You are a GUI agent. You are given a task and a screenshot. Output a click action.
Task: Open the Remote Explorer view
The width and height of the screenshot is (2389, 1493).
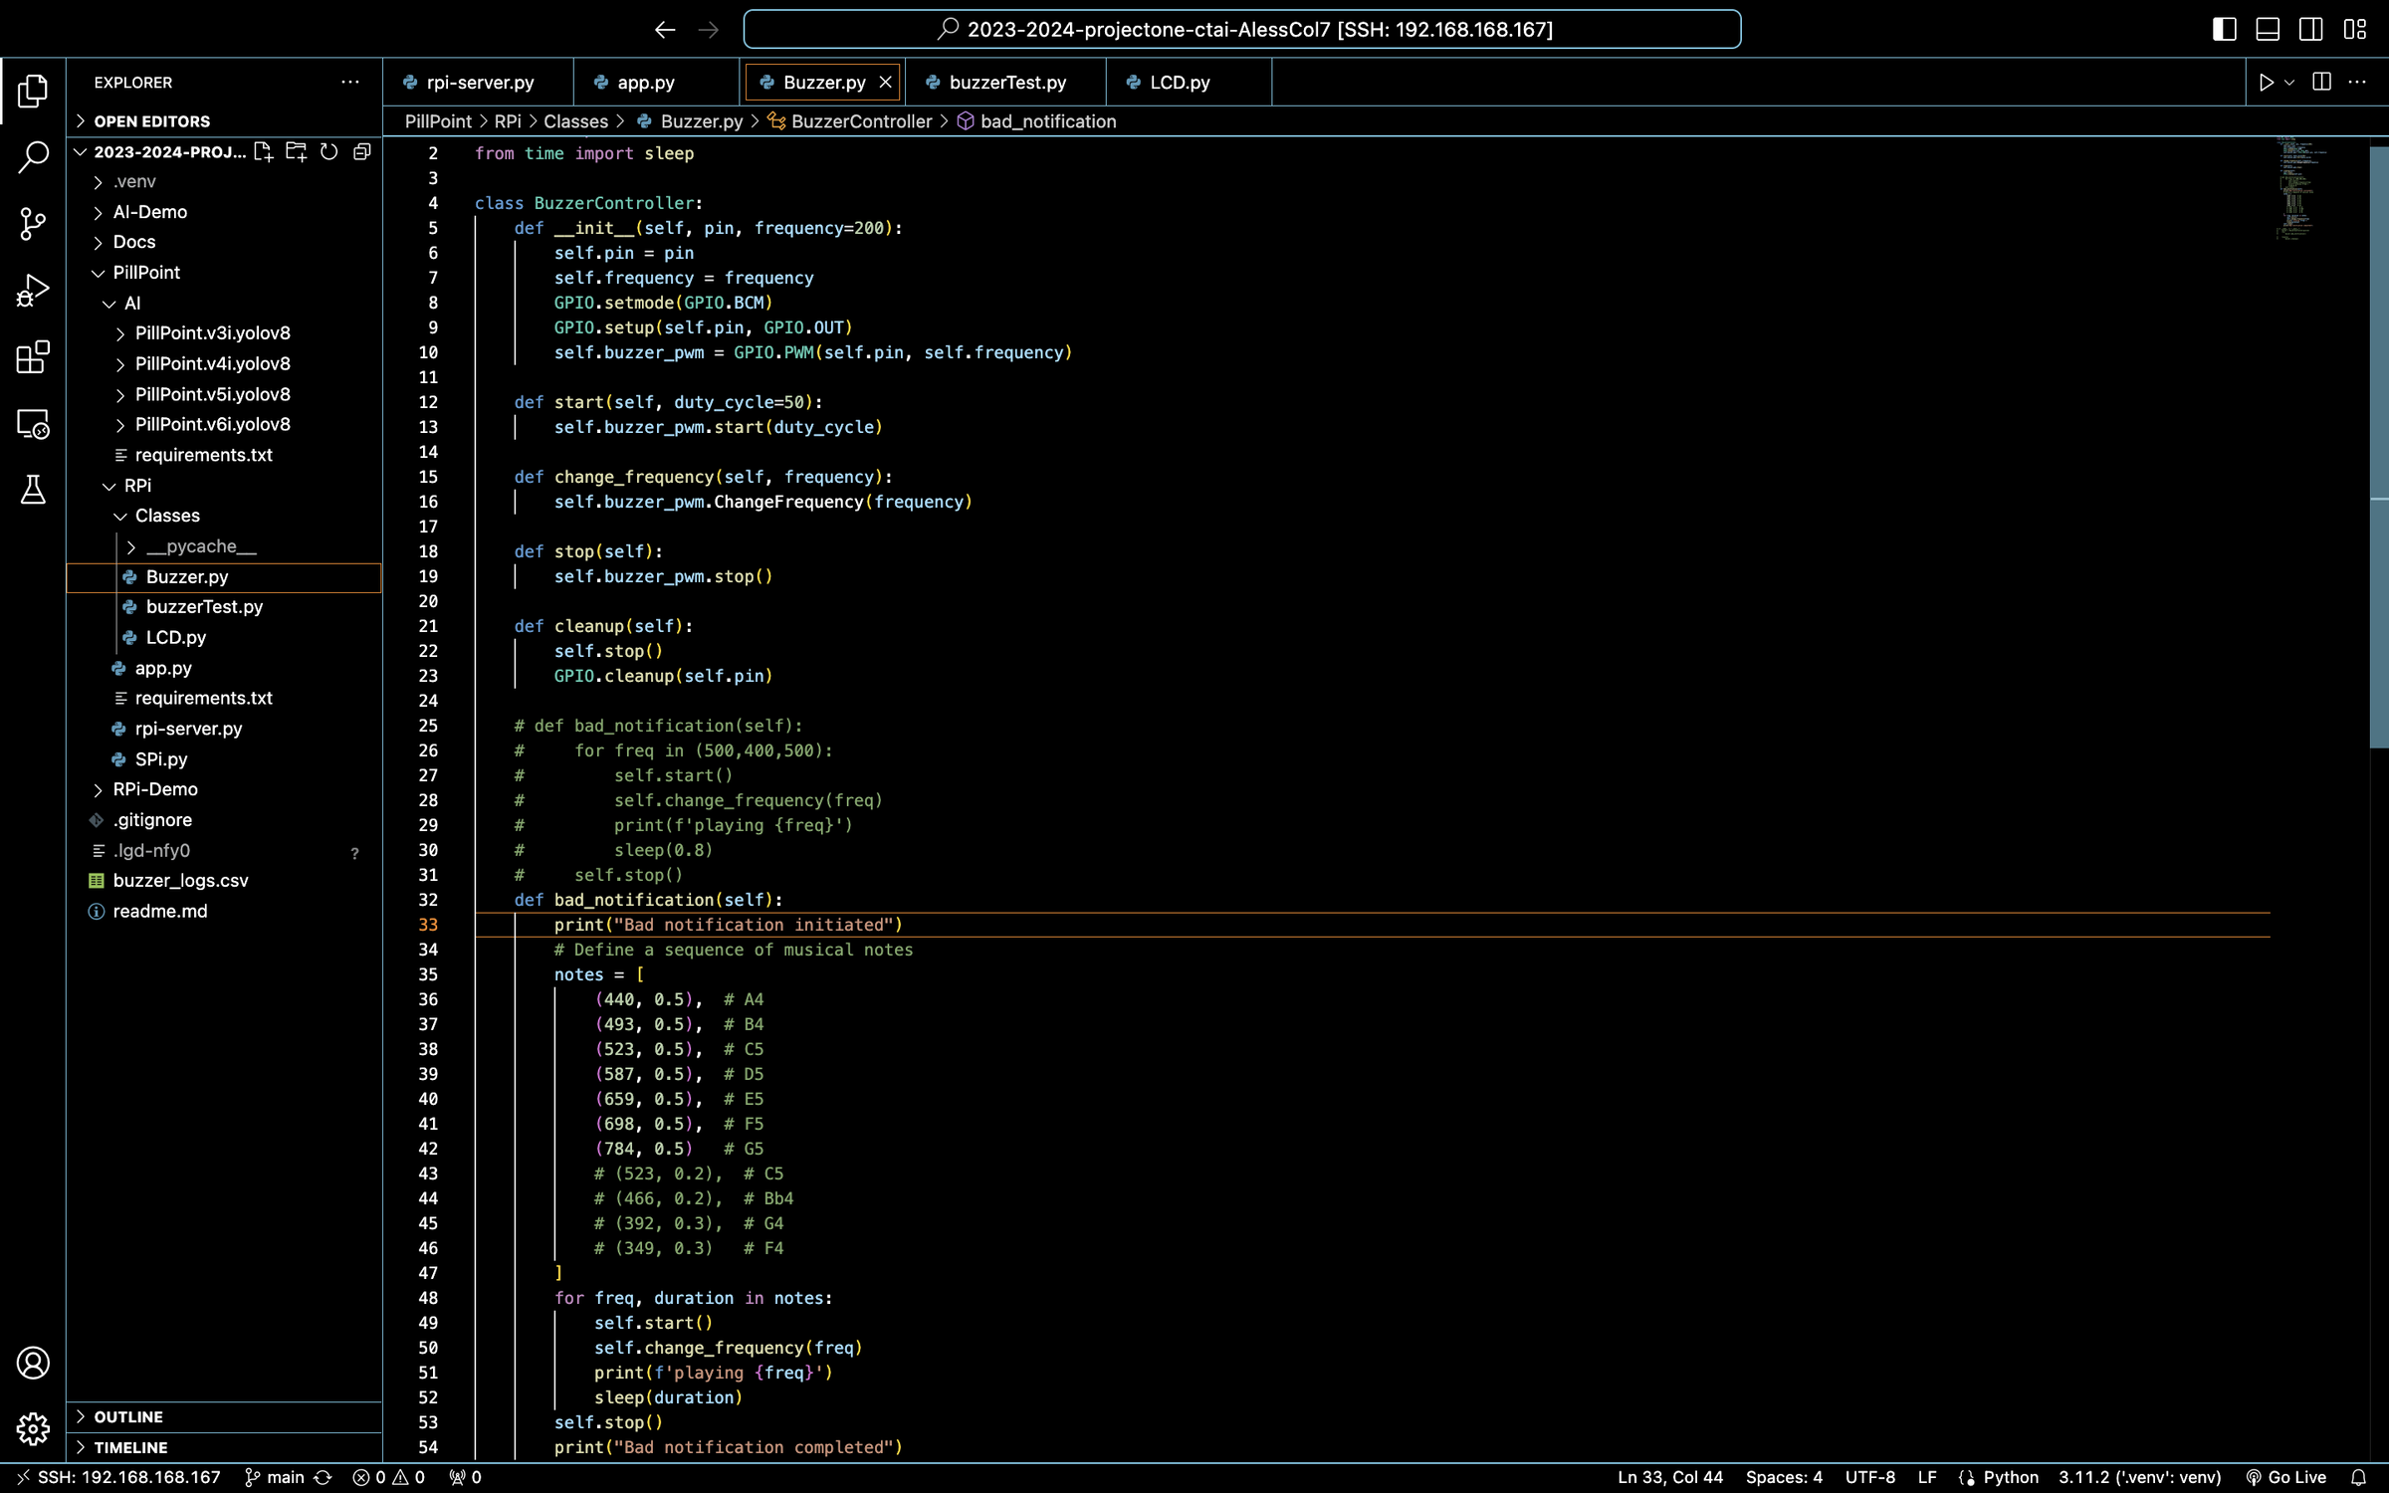point(33,424)
